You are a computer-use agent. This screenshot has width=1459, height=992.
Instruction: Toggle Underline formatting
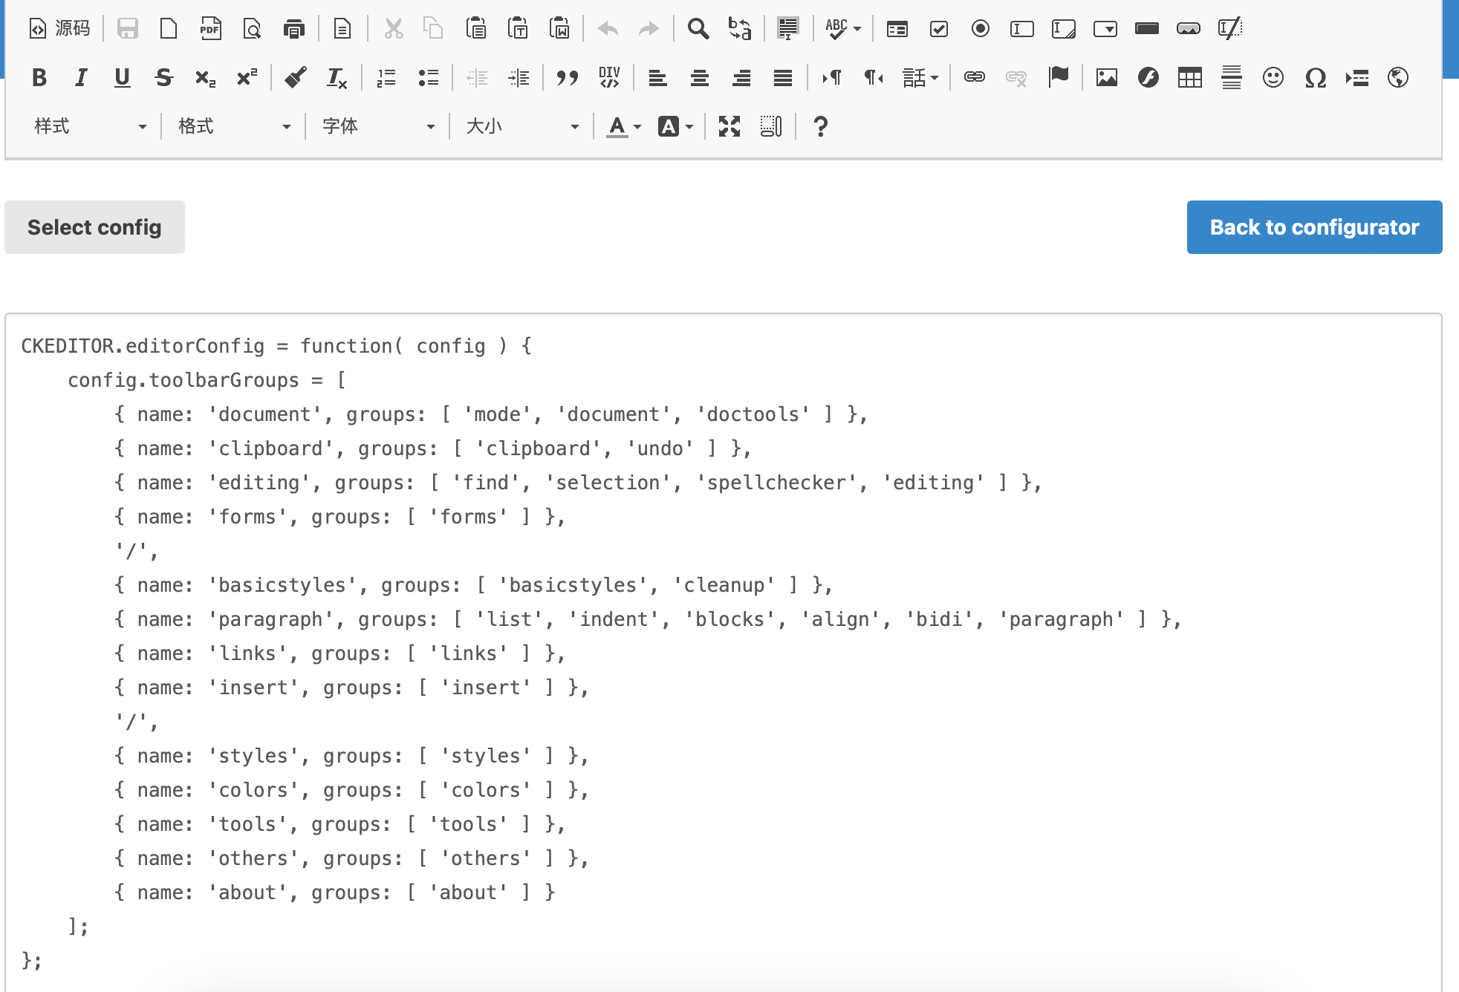coord(122,77)
